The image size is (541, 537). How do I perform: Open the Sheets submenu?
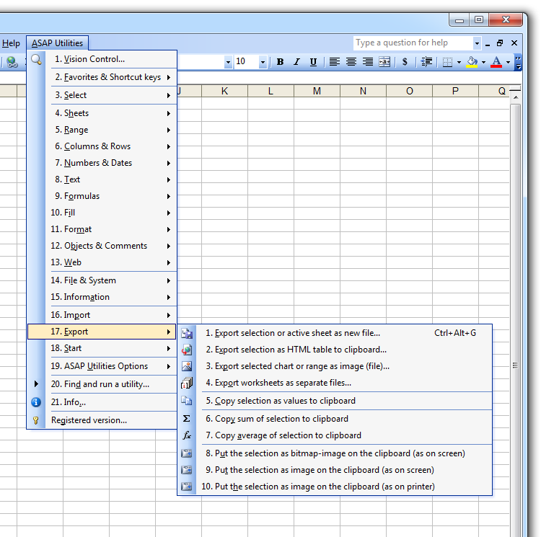(x=102, y=113)
